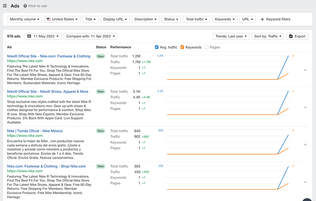Click the nike.com URL under the first ad
316x201 pixels.
click(25, 61)
